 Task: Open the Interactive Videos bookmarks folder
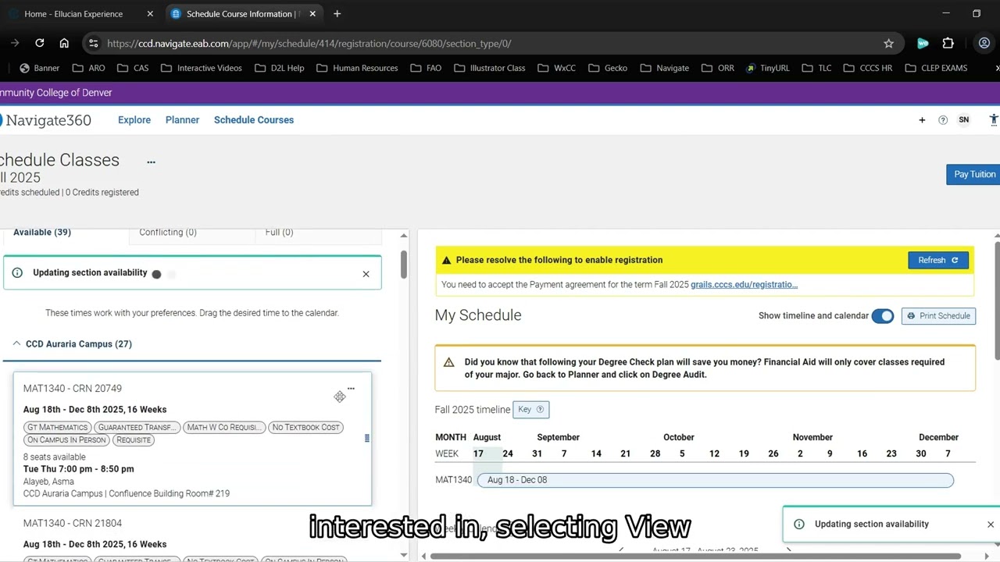202,68
